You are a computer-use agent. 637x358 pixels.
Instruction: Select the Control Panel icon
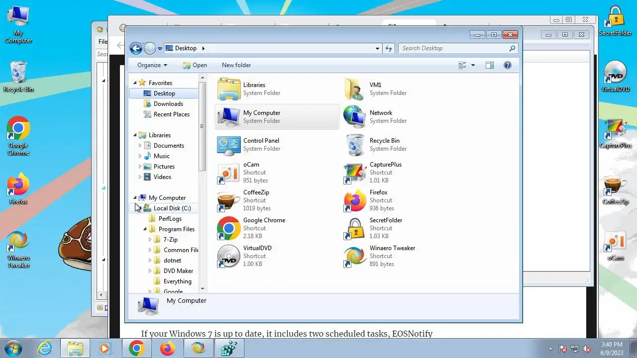tap(229, 145)
